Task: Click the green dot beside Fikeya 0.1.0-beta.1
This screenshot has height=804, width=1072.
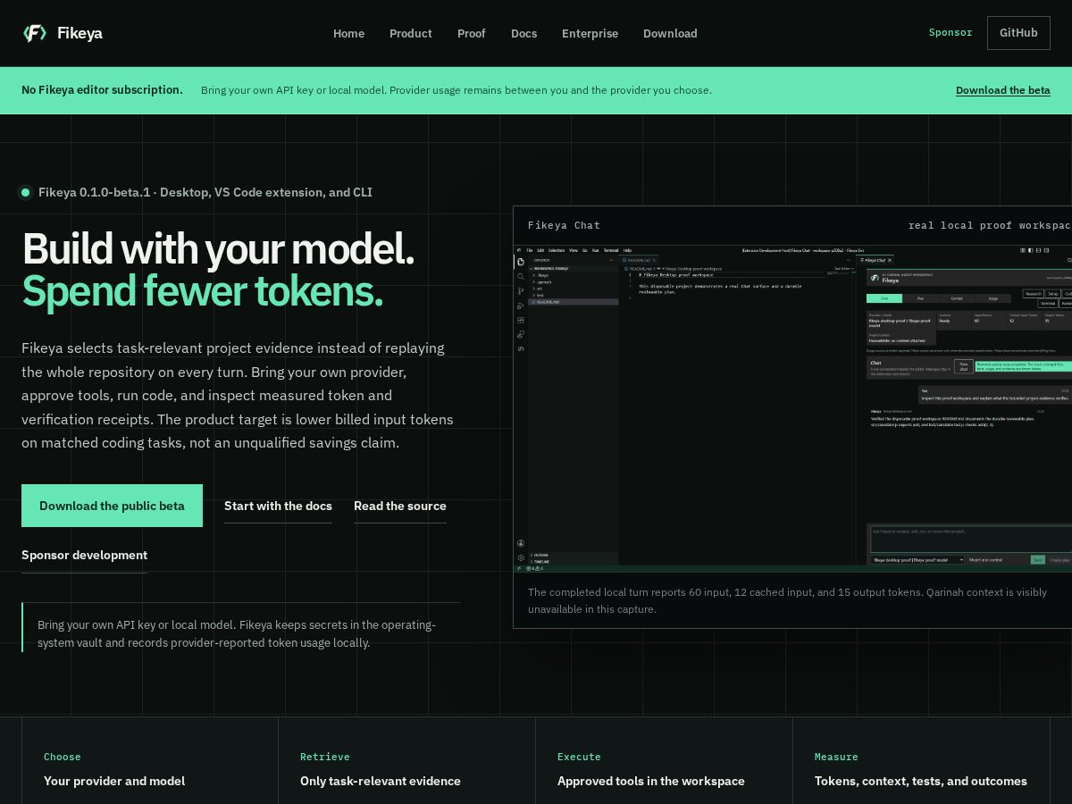Action: [x=25, y=192]
